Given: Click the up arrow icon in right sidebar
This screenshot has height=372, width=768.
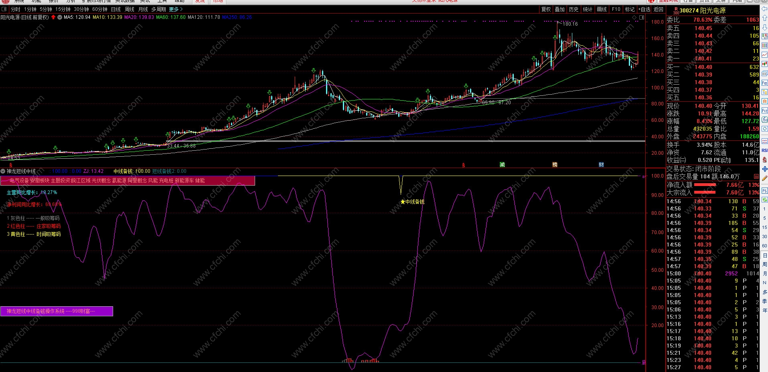Looking at the screenshot, I should point(764,18).
